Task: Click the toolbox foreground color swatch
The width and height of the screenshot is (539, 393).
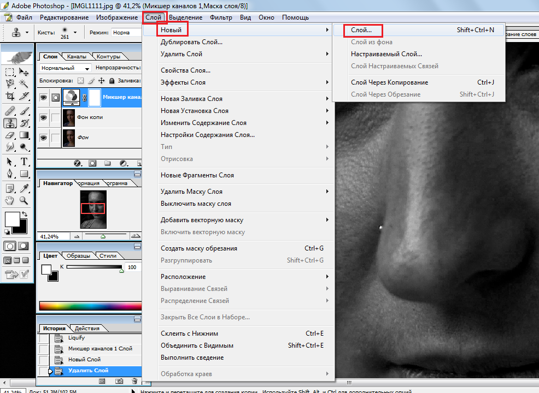Action: pyautogui.click(x=11, y=219)
